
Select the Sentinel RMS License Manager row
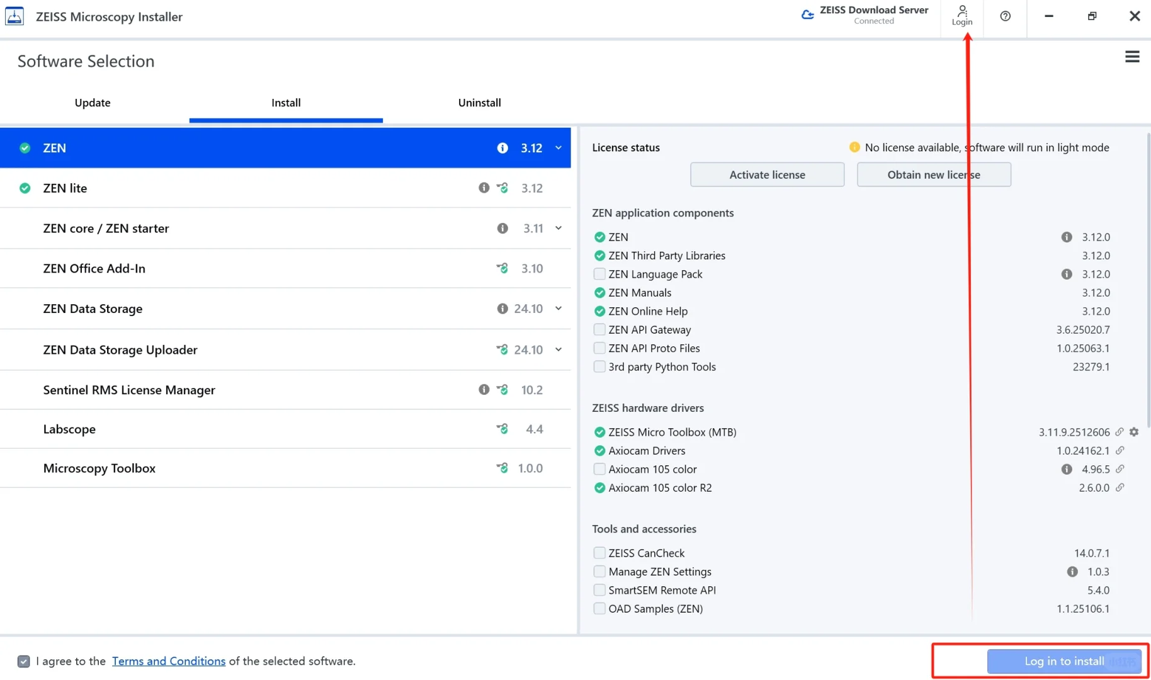pos(285,390)
